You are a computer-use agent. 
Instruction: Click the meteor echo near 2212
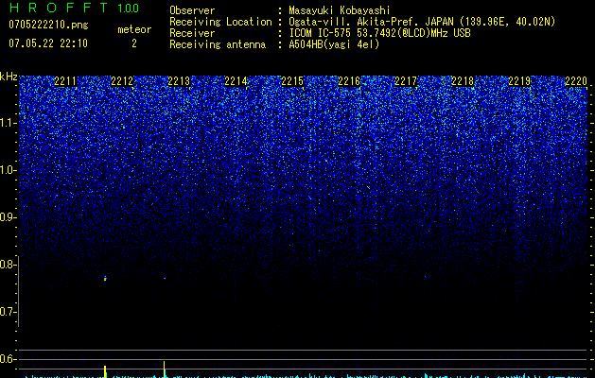tap(105, 279)
